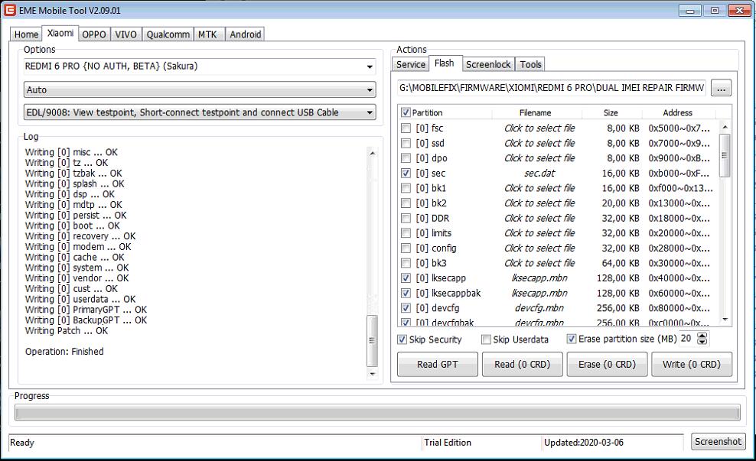Click the browse (...) firmware folder button
Screen dimensions: 756x461
pos(720,88)
